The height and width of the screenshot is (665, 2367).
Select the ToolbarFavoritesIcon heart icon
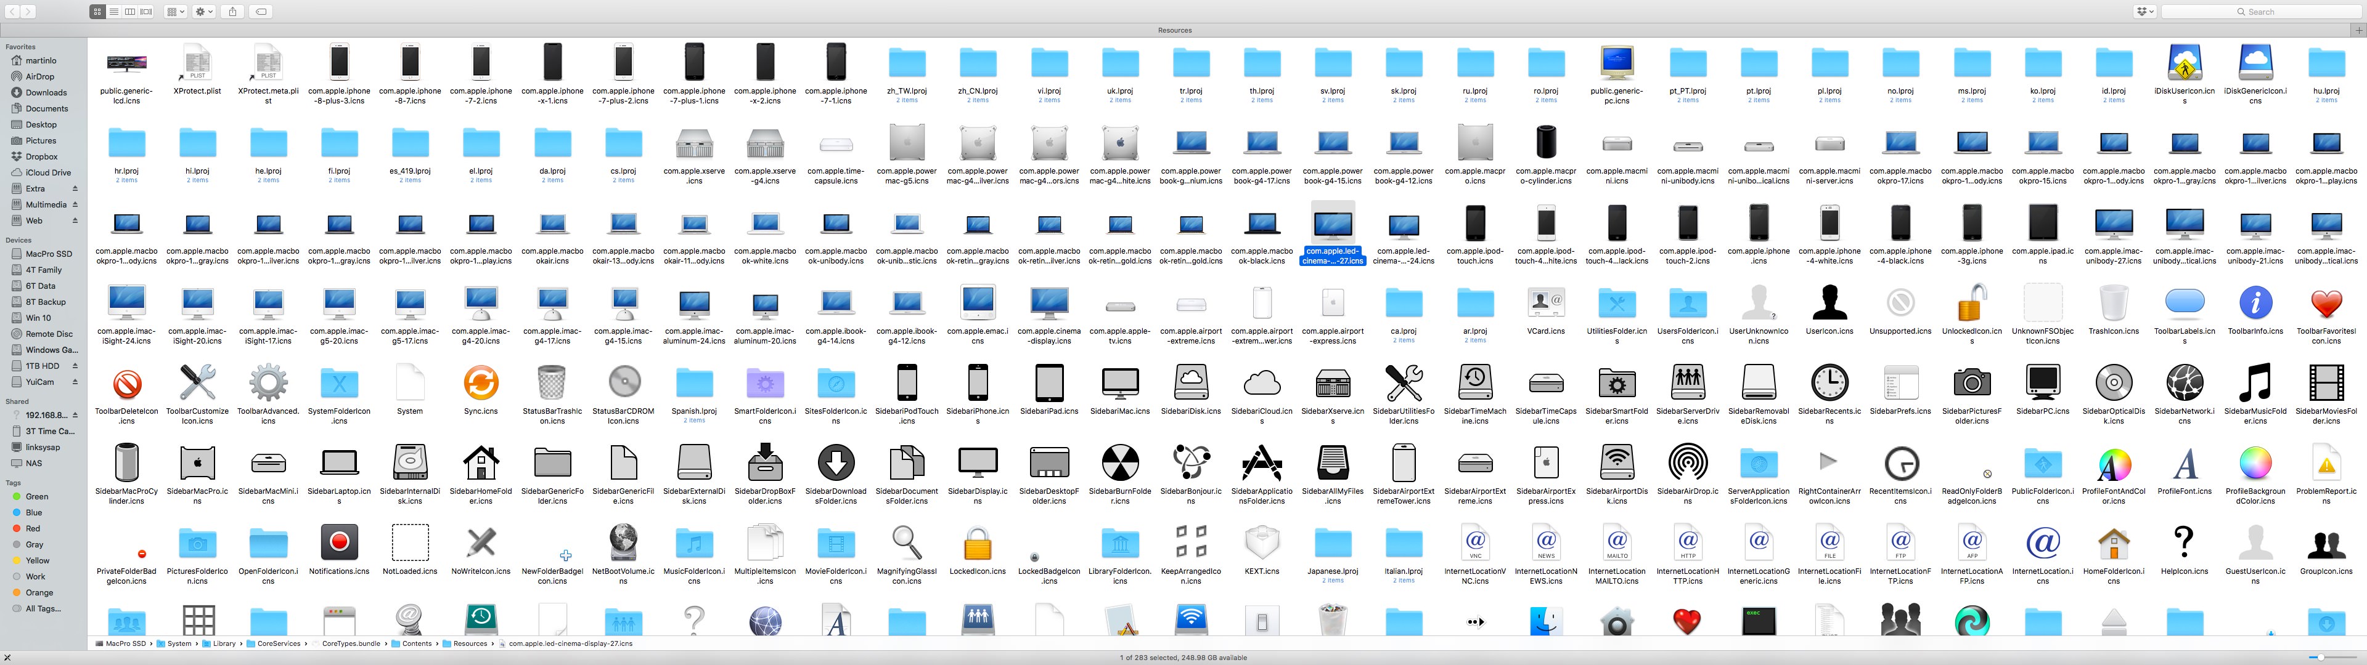coord(2326,304)
